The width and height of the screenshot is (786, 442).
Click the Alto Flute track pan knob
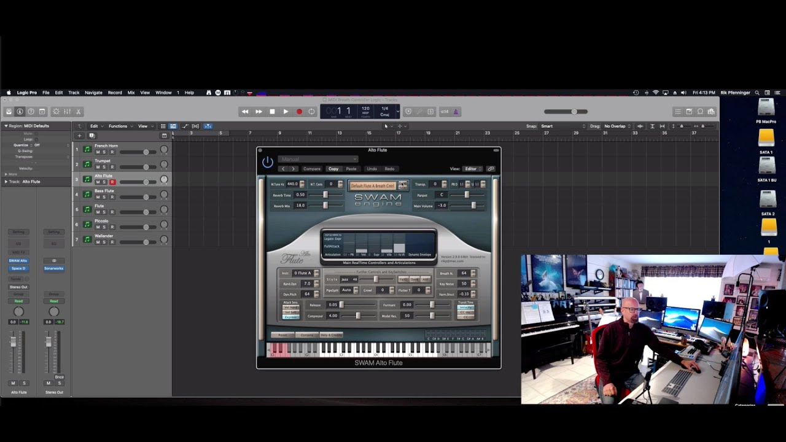(164, 180)
